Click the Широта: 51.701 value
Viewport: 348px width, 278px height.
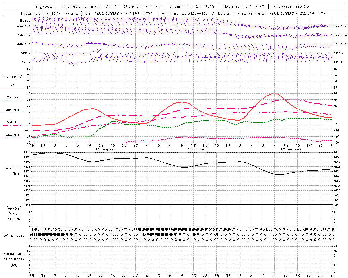(x=243, y=7)
